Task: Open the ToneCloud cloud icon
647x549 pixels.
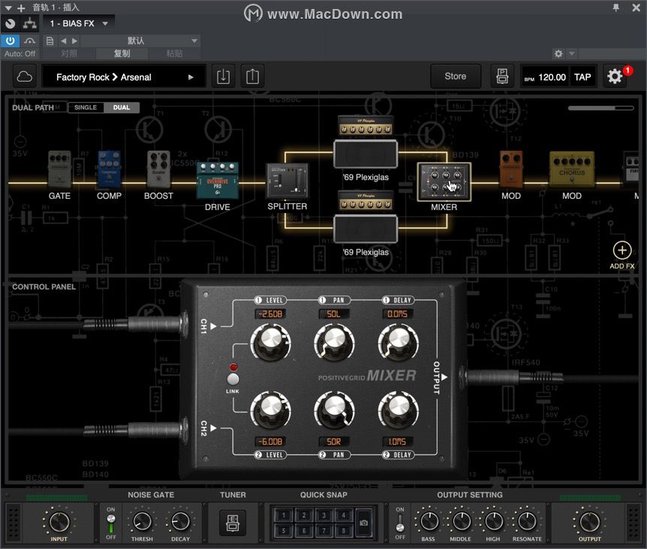Action: point(24,76)
